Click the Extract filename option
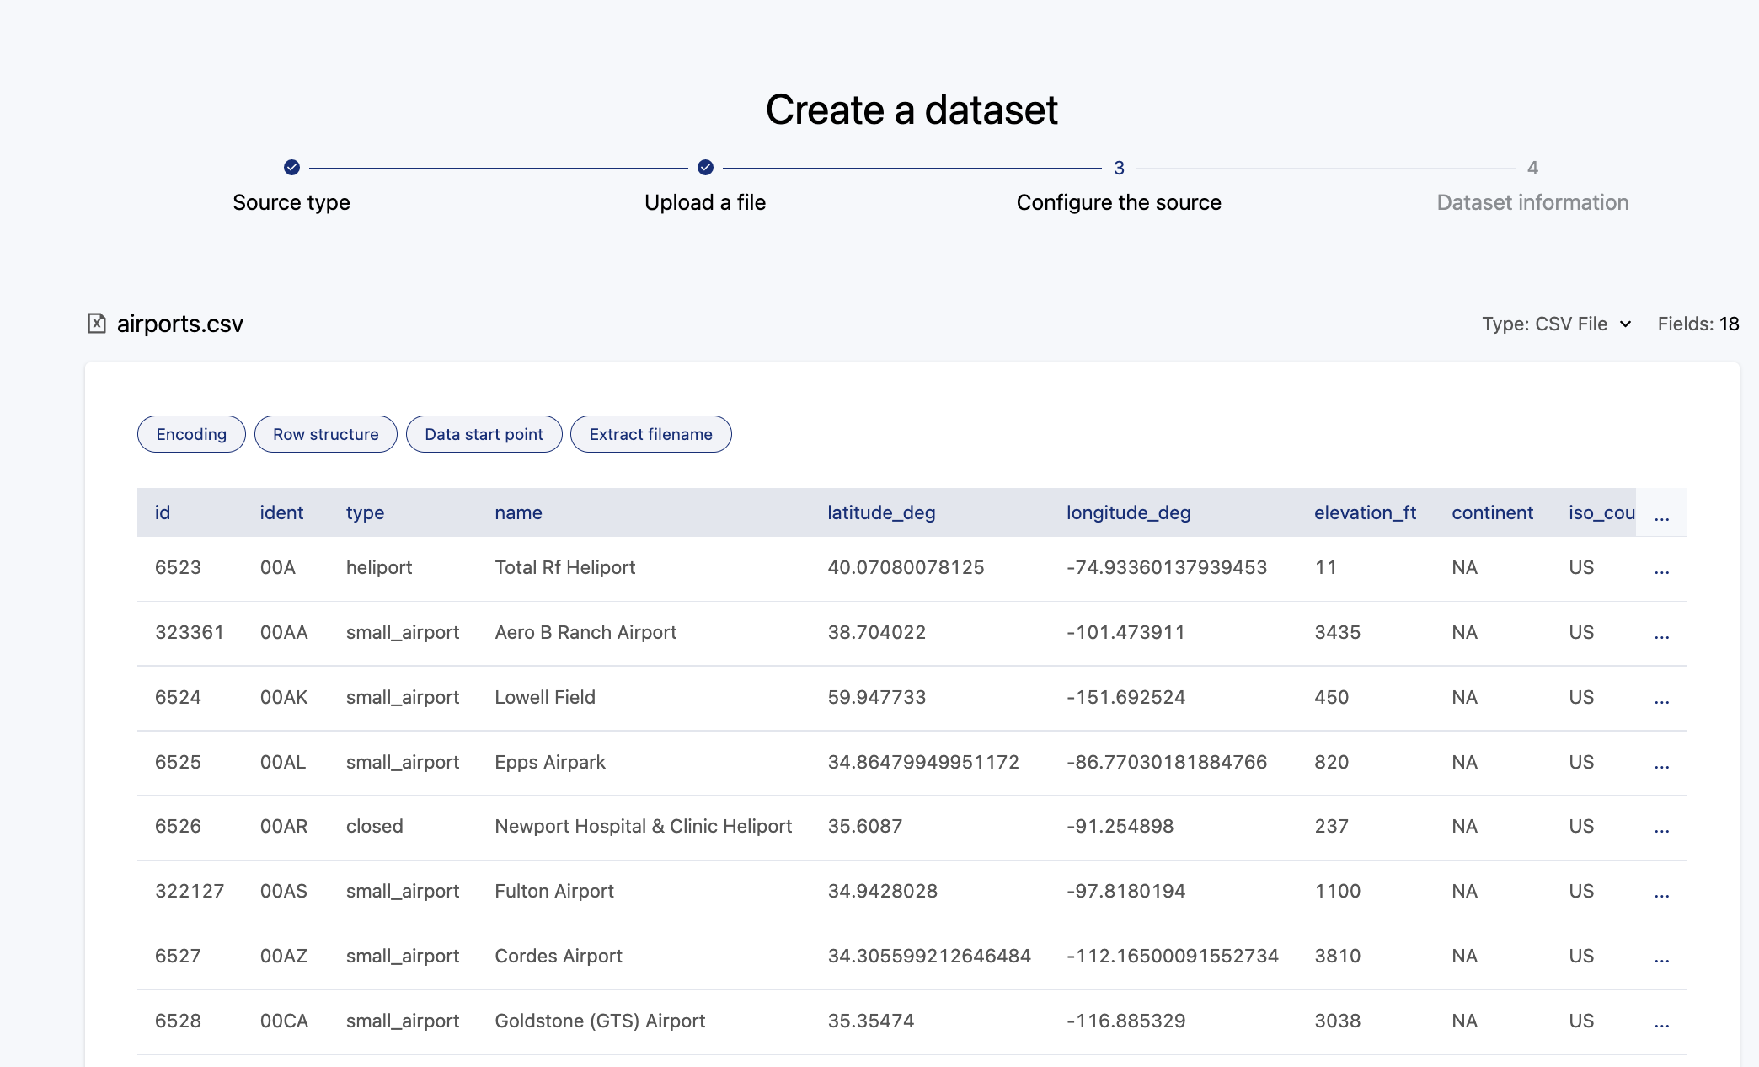The image size is (1759, 1067). coord(650,434)
